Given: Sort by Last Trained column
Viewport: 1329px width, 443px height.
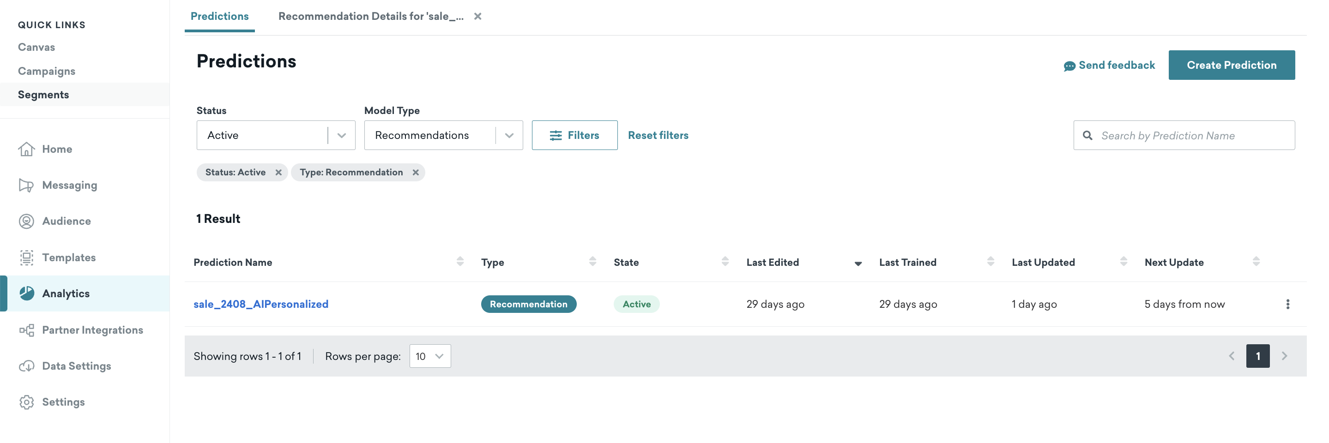Looking at the screenshot, I should [991, 262].
